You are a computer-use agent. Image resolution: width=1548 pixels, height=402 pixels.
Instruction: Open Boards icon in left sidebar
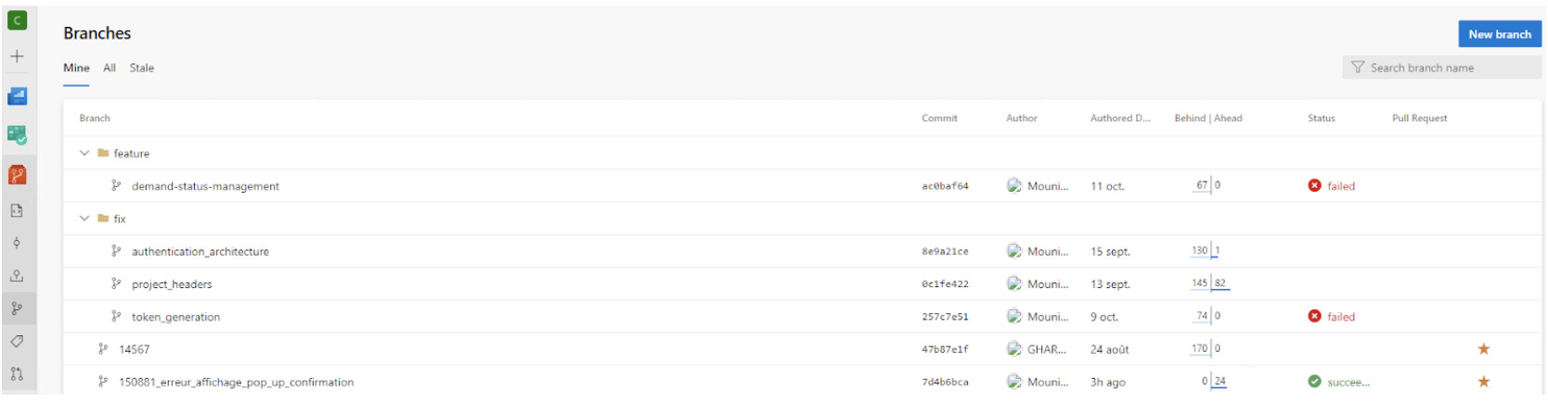(17, 135)
